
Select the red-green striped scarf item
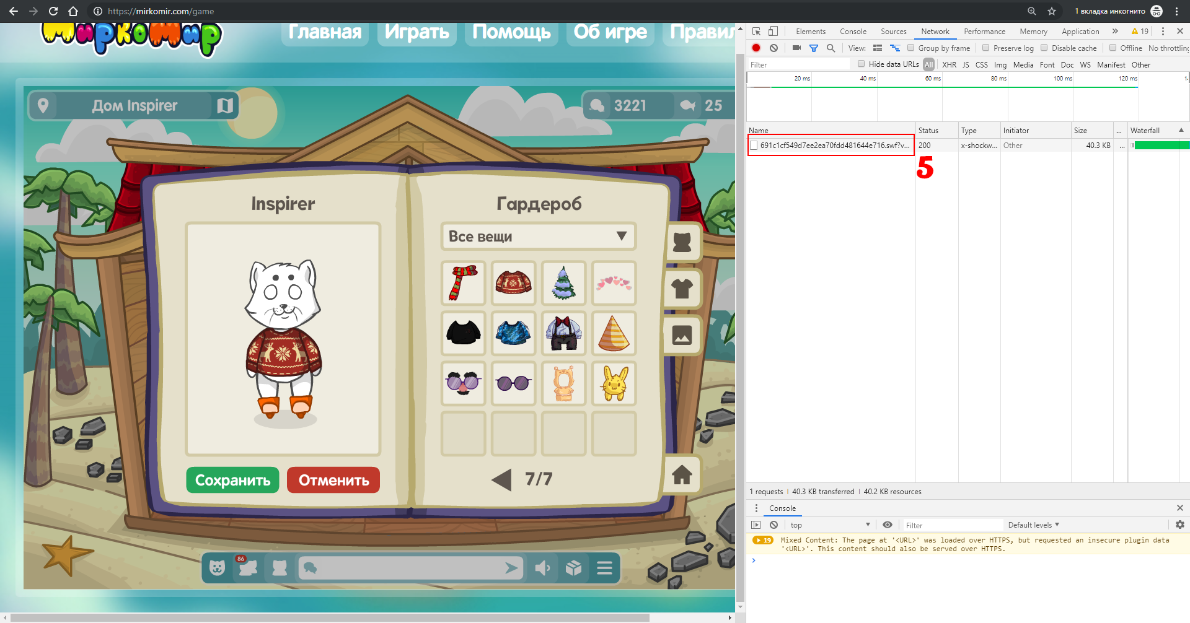click(463, 283)
